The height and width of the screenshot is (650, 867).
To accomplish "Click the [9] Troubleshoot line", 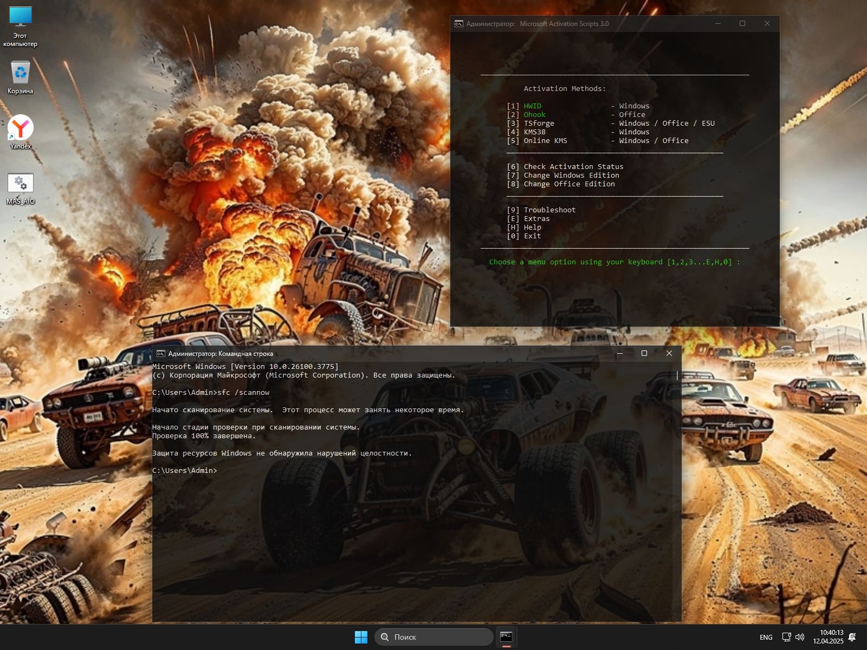I will [541, 210].
